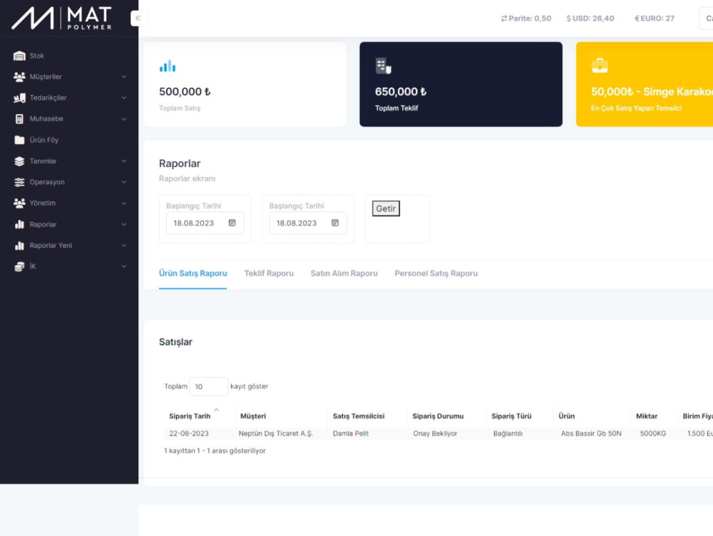
Task: Expand the İK menu chevron
Action: (124, 266)
